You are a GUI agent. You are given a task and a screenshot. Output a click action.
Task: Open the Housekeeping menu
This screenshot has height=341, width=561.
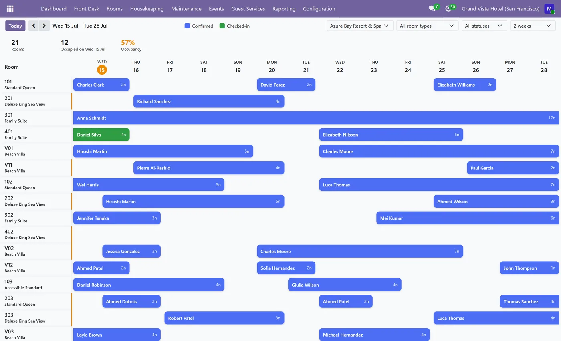tap(147, 8)
